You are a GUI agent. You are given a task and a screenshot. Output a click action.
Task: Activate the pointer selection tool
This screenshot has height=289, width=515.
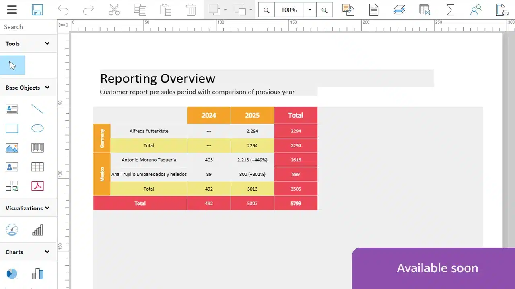[12, 65]
